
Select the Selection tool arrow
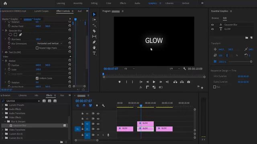point(94,14)
